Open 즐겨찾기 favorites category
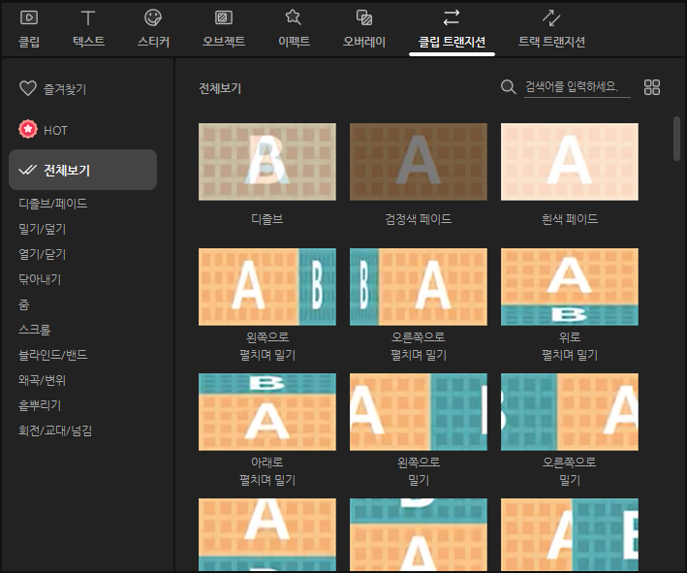The height and width of the screenshot is (573, 687). 53,89
